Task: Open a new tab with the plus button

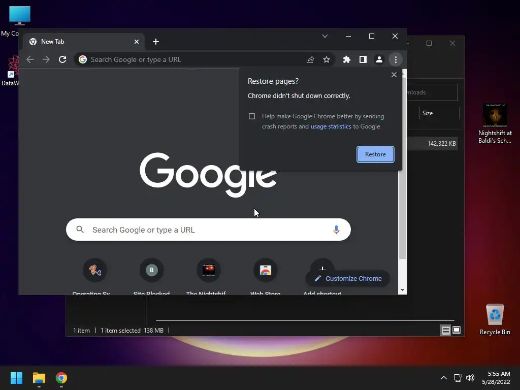Action: click(x=156, y=42)
